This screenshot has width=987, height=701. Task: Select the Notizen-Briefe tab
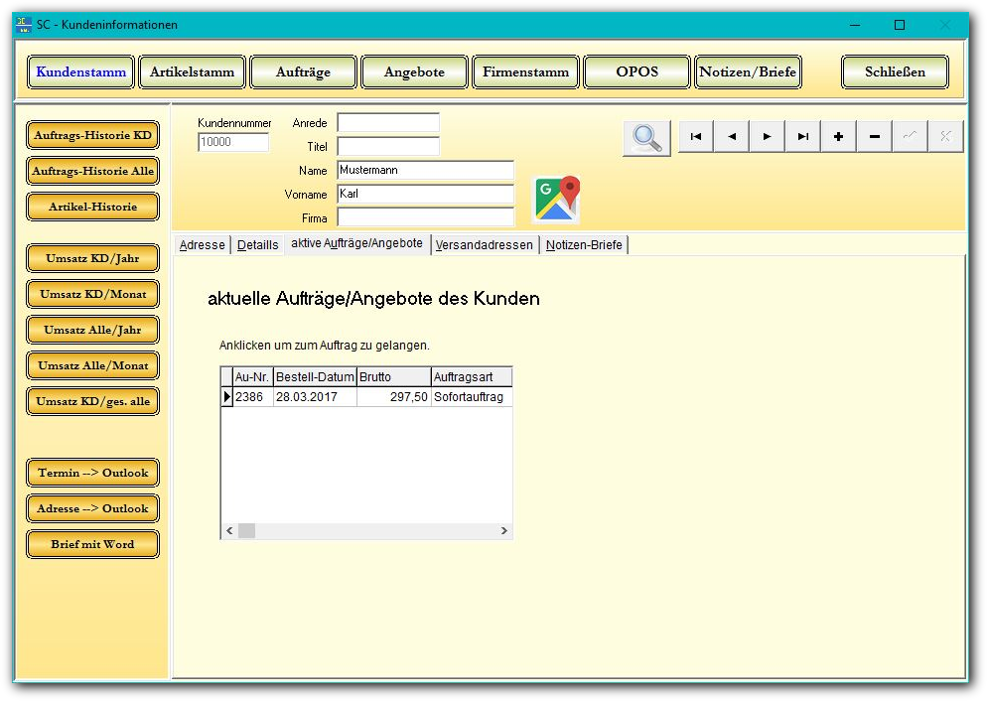coord(584,245)
